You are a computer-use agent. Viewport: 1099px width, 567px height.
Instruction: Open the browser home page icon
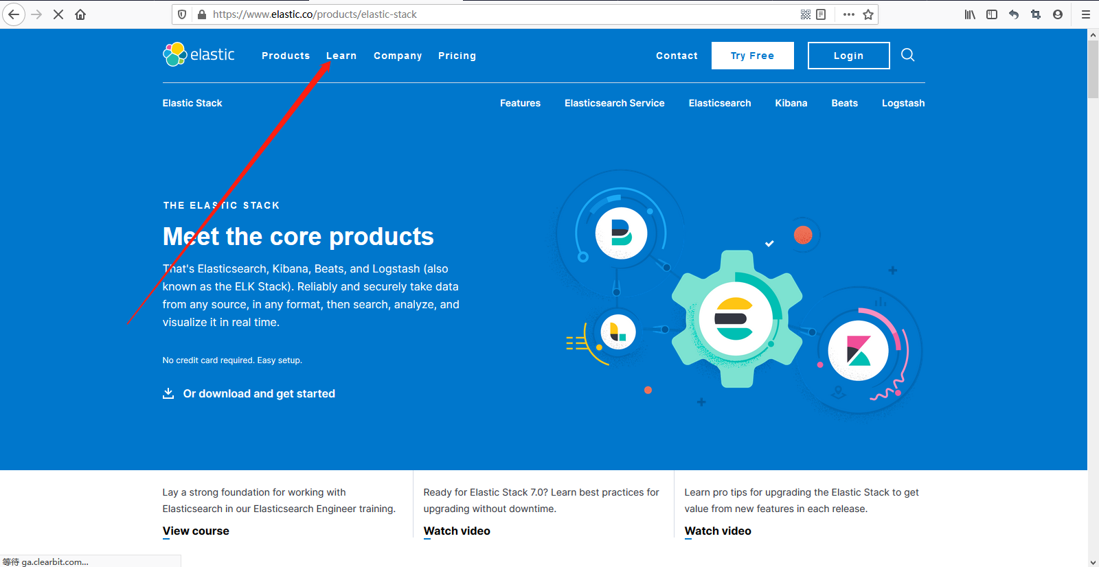click(80, 14)
